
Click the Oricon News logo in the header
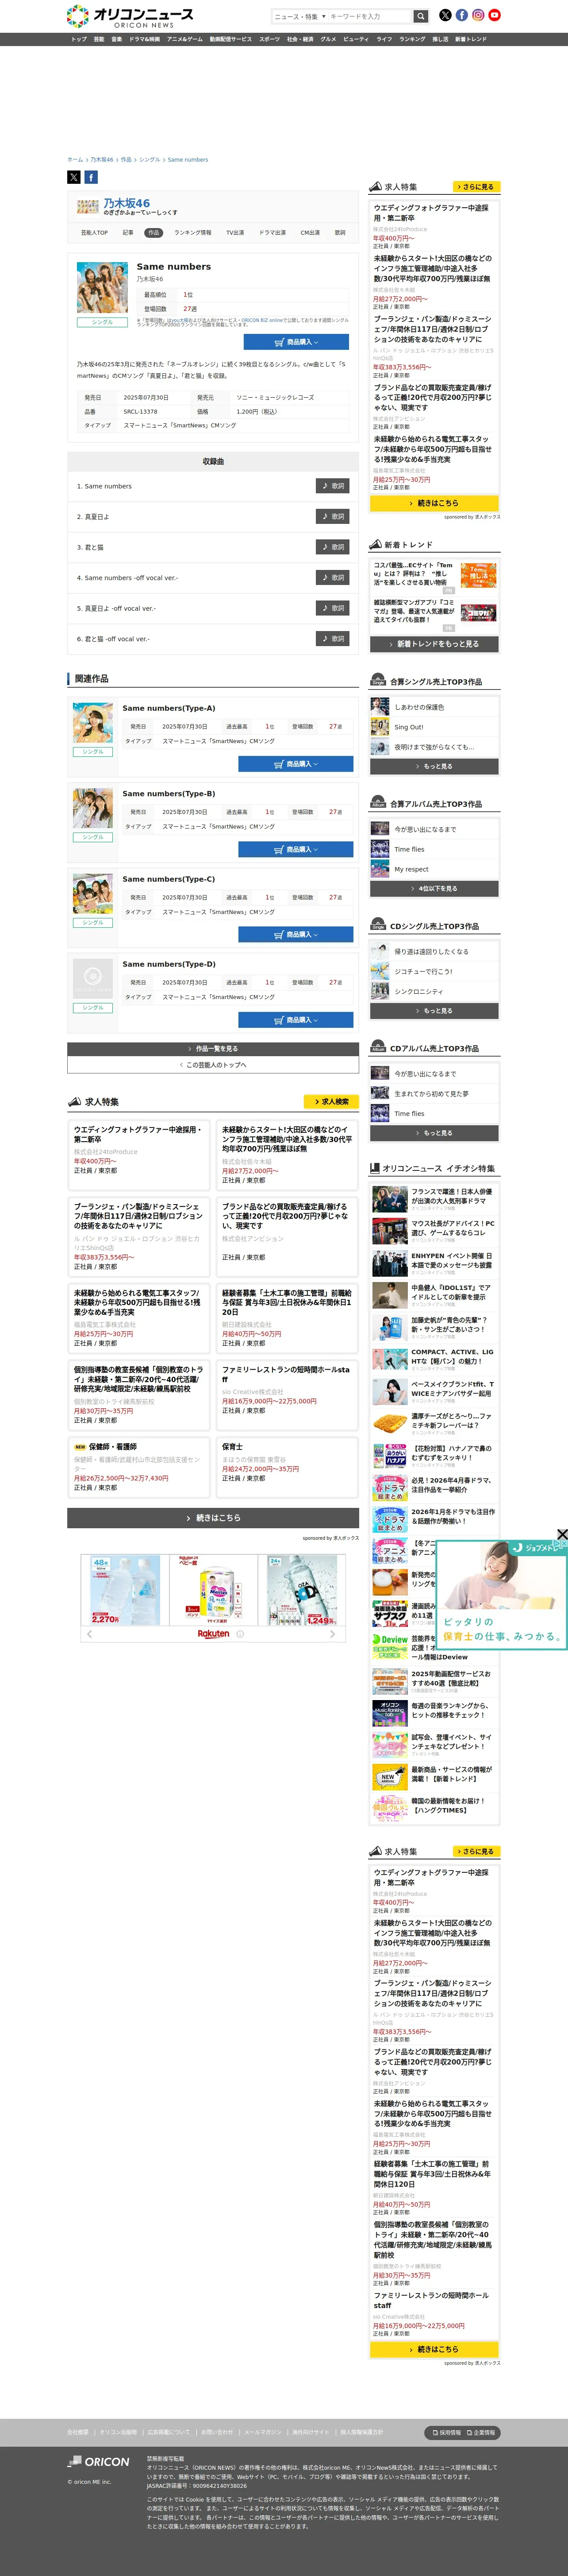pos(129,16)
